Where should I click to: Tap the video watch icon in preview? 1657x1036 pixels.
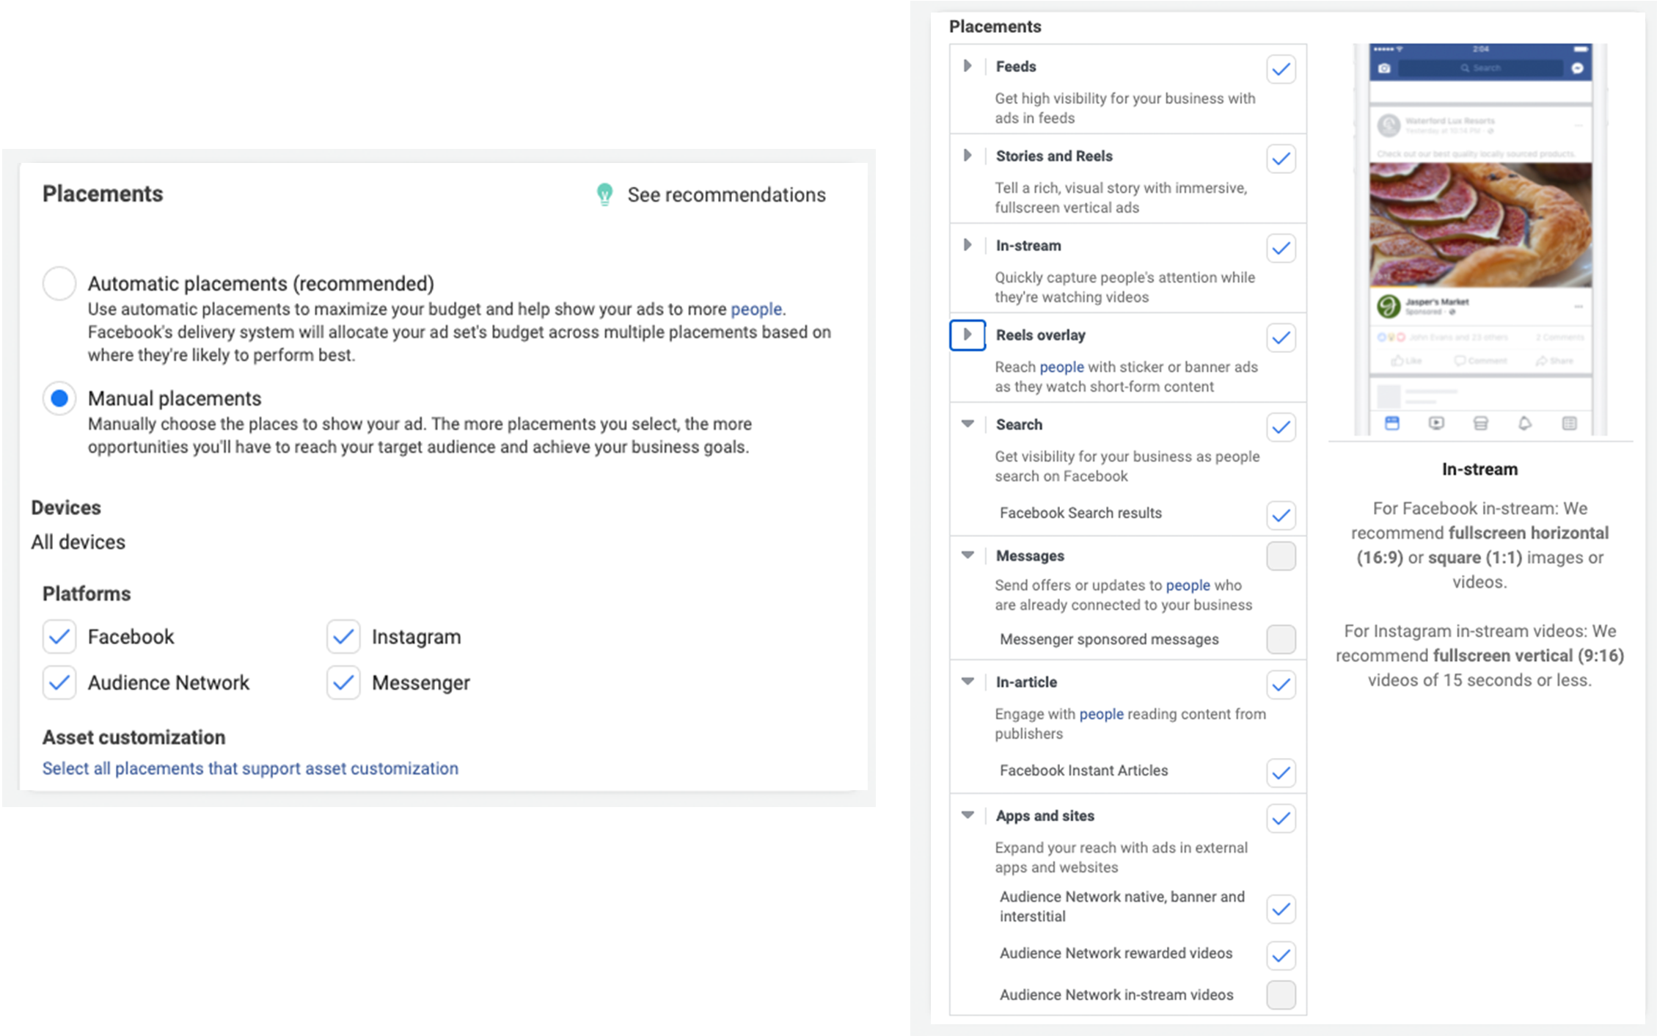click(x=1436, y=423)
